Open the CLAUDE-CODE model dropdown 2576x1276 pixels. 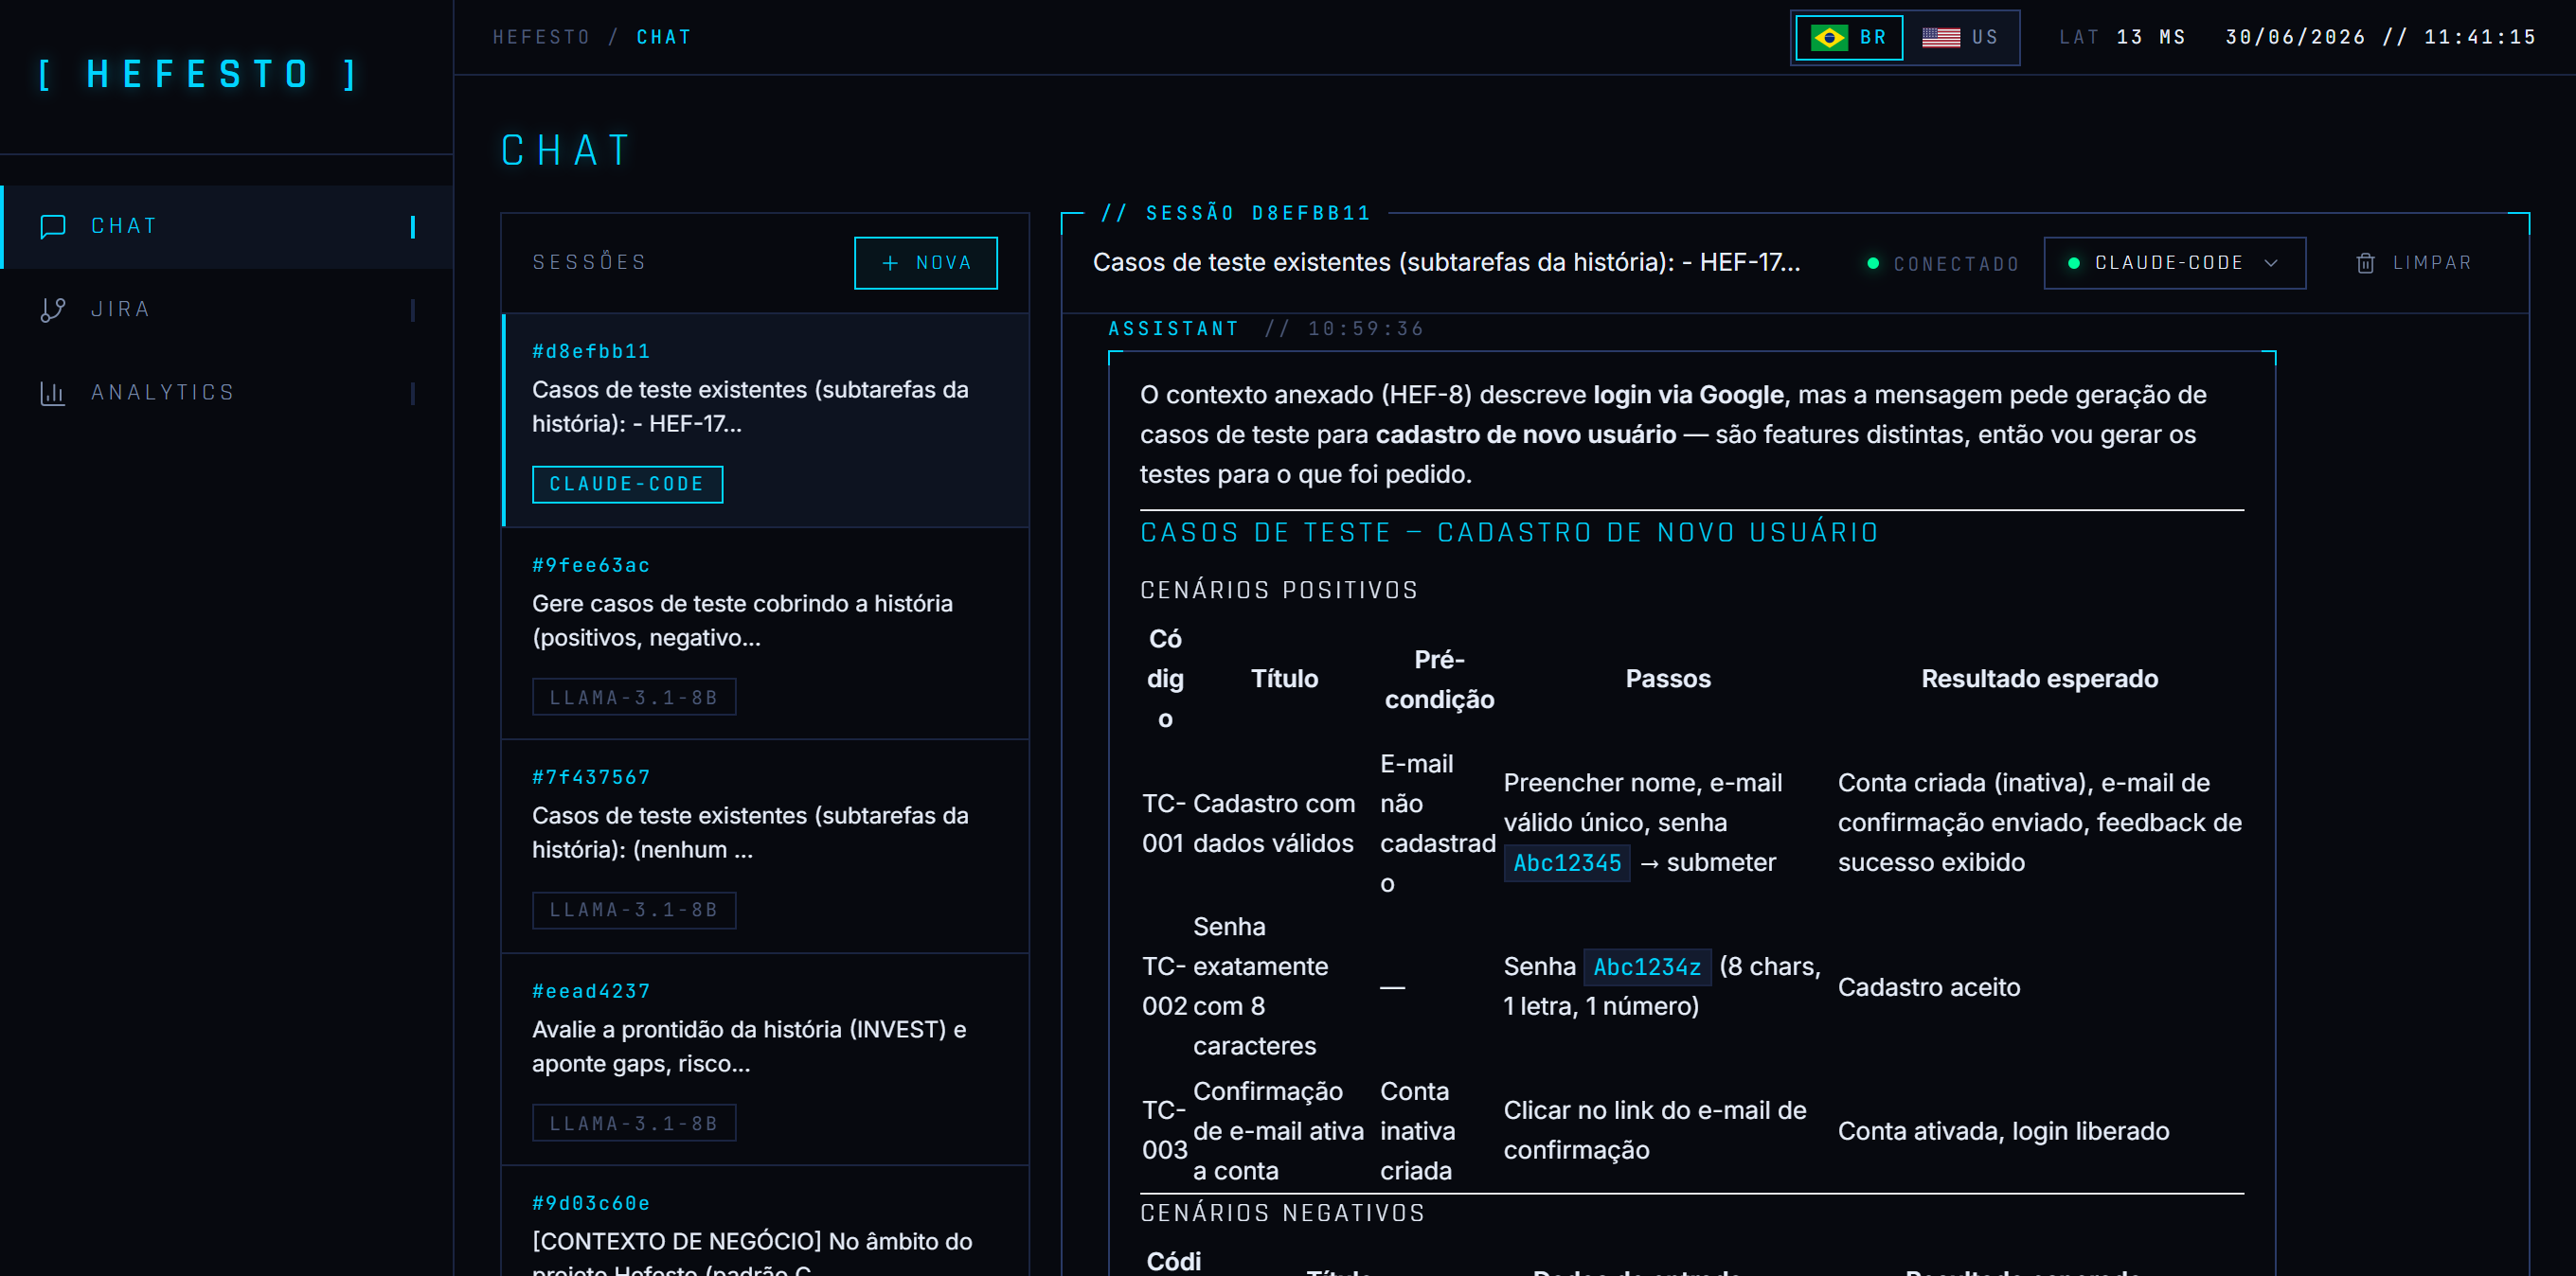(x=2174, y=263)
